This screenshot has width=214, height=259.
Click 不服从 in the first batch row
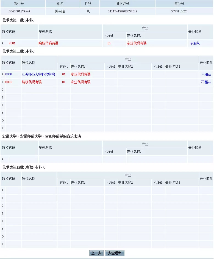point(195,43)
